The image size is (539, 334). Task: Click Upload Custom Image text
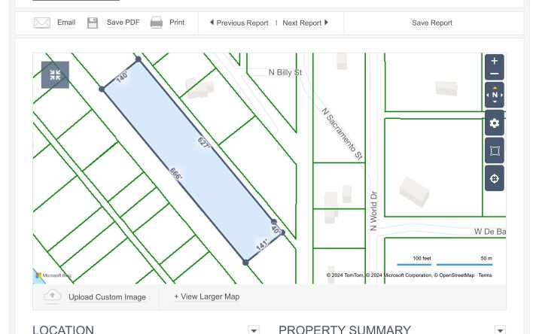(x=107, y=297)
